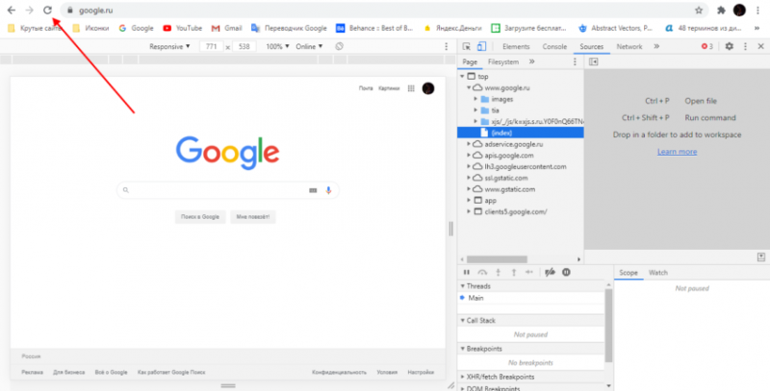The width and height of the screenshot is (770, 391).
Task: Switch to the Watch tab
Action: click(x=658, y=273)
